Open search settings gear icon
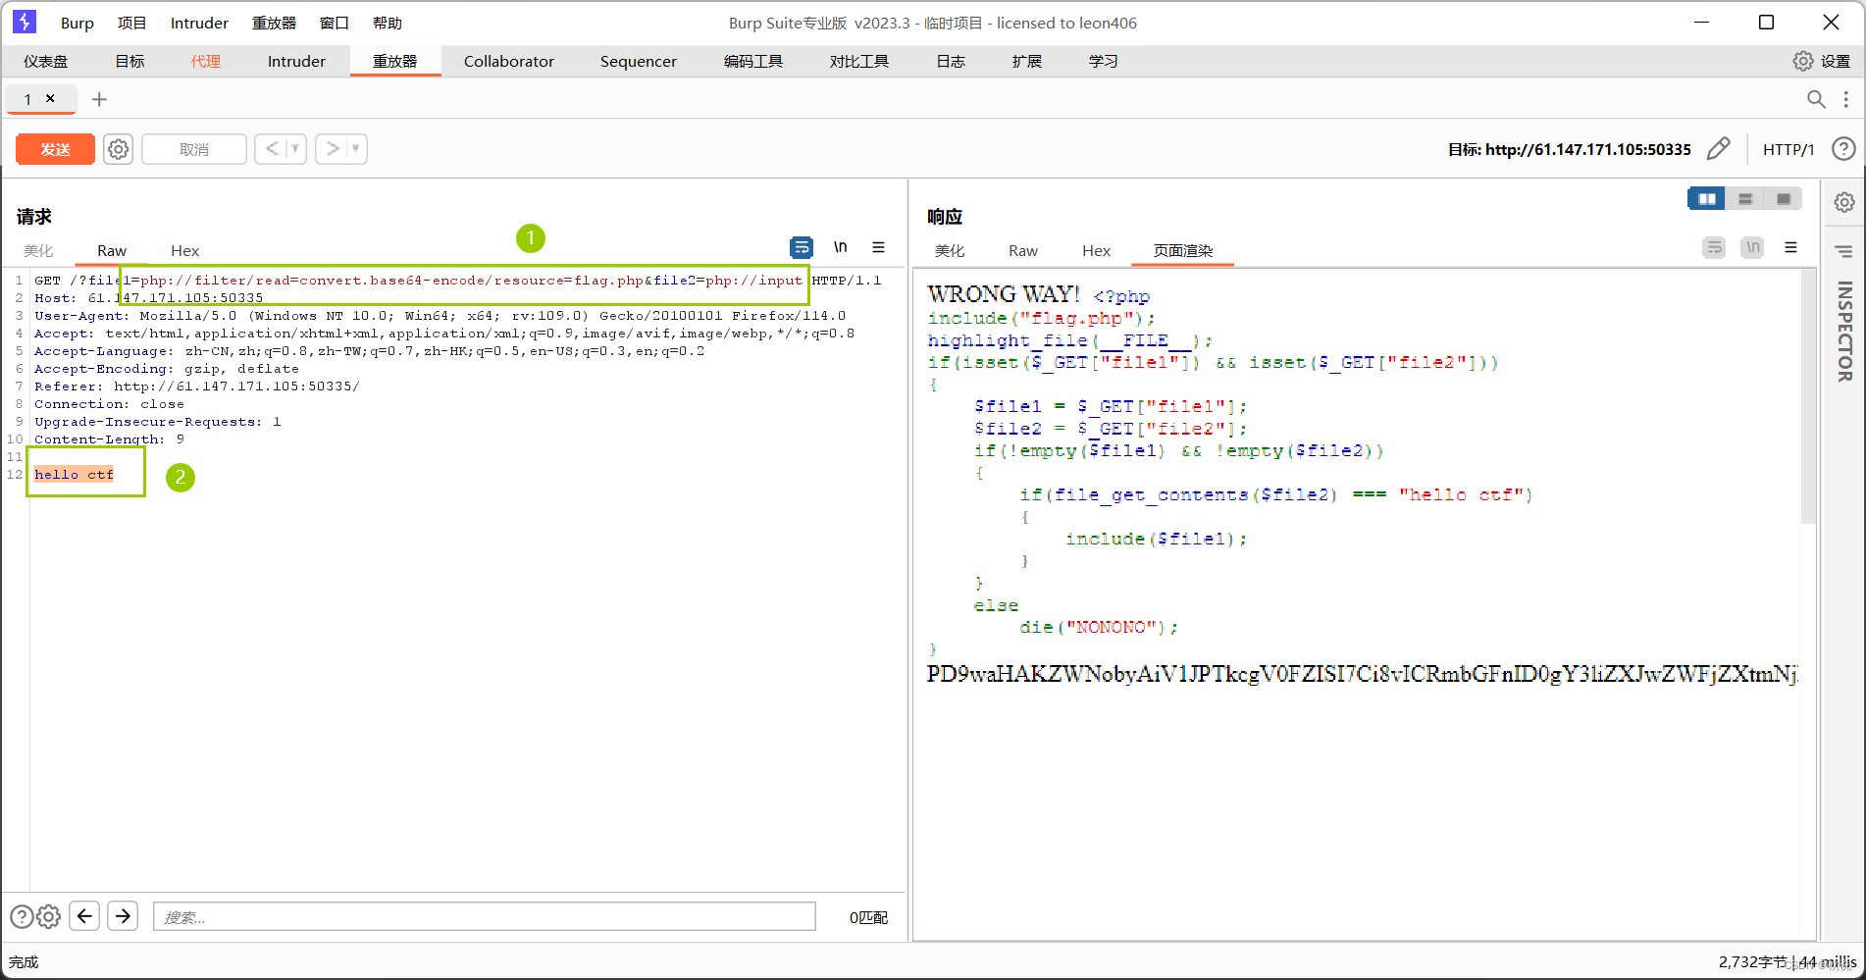Screen dimensions: 1866x980 tap(49, 916)
